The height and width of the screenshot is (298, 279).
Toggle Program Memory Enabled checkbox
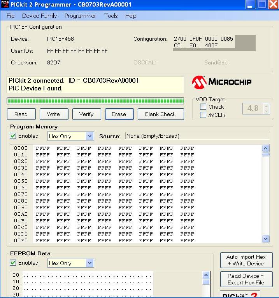13,136
